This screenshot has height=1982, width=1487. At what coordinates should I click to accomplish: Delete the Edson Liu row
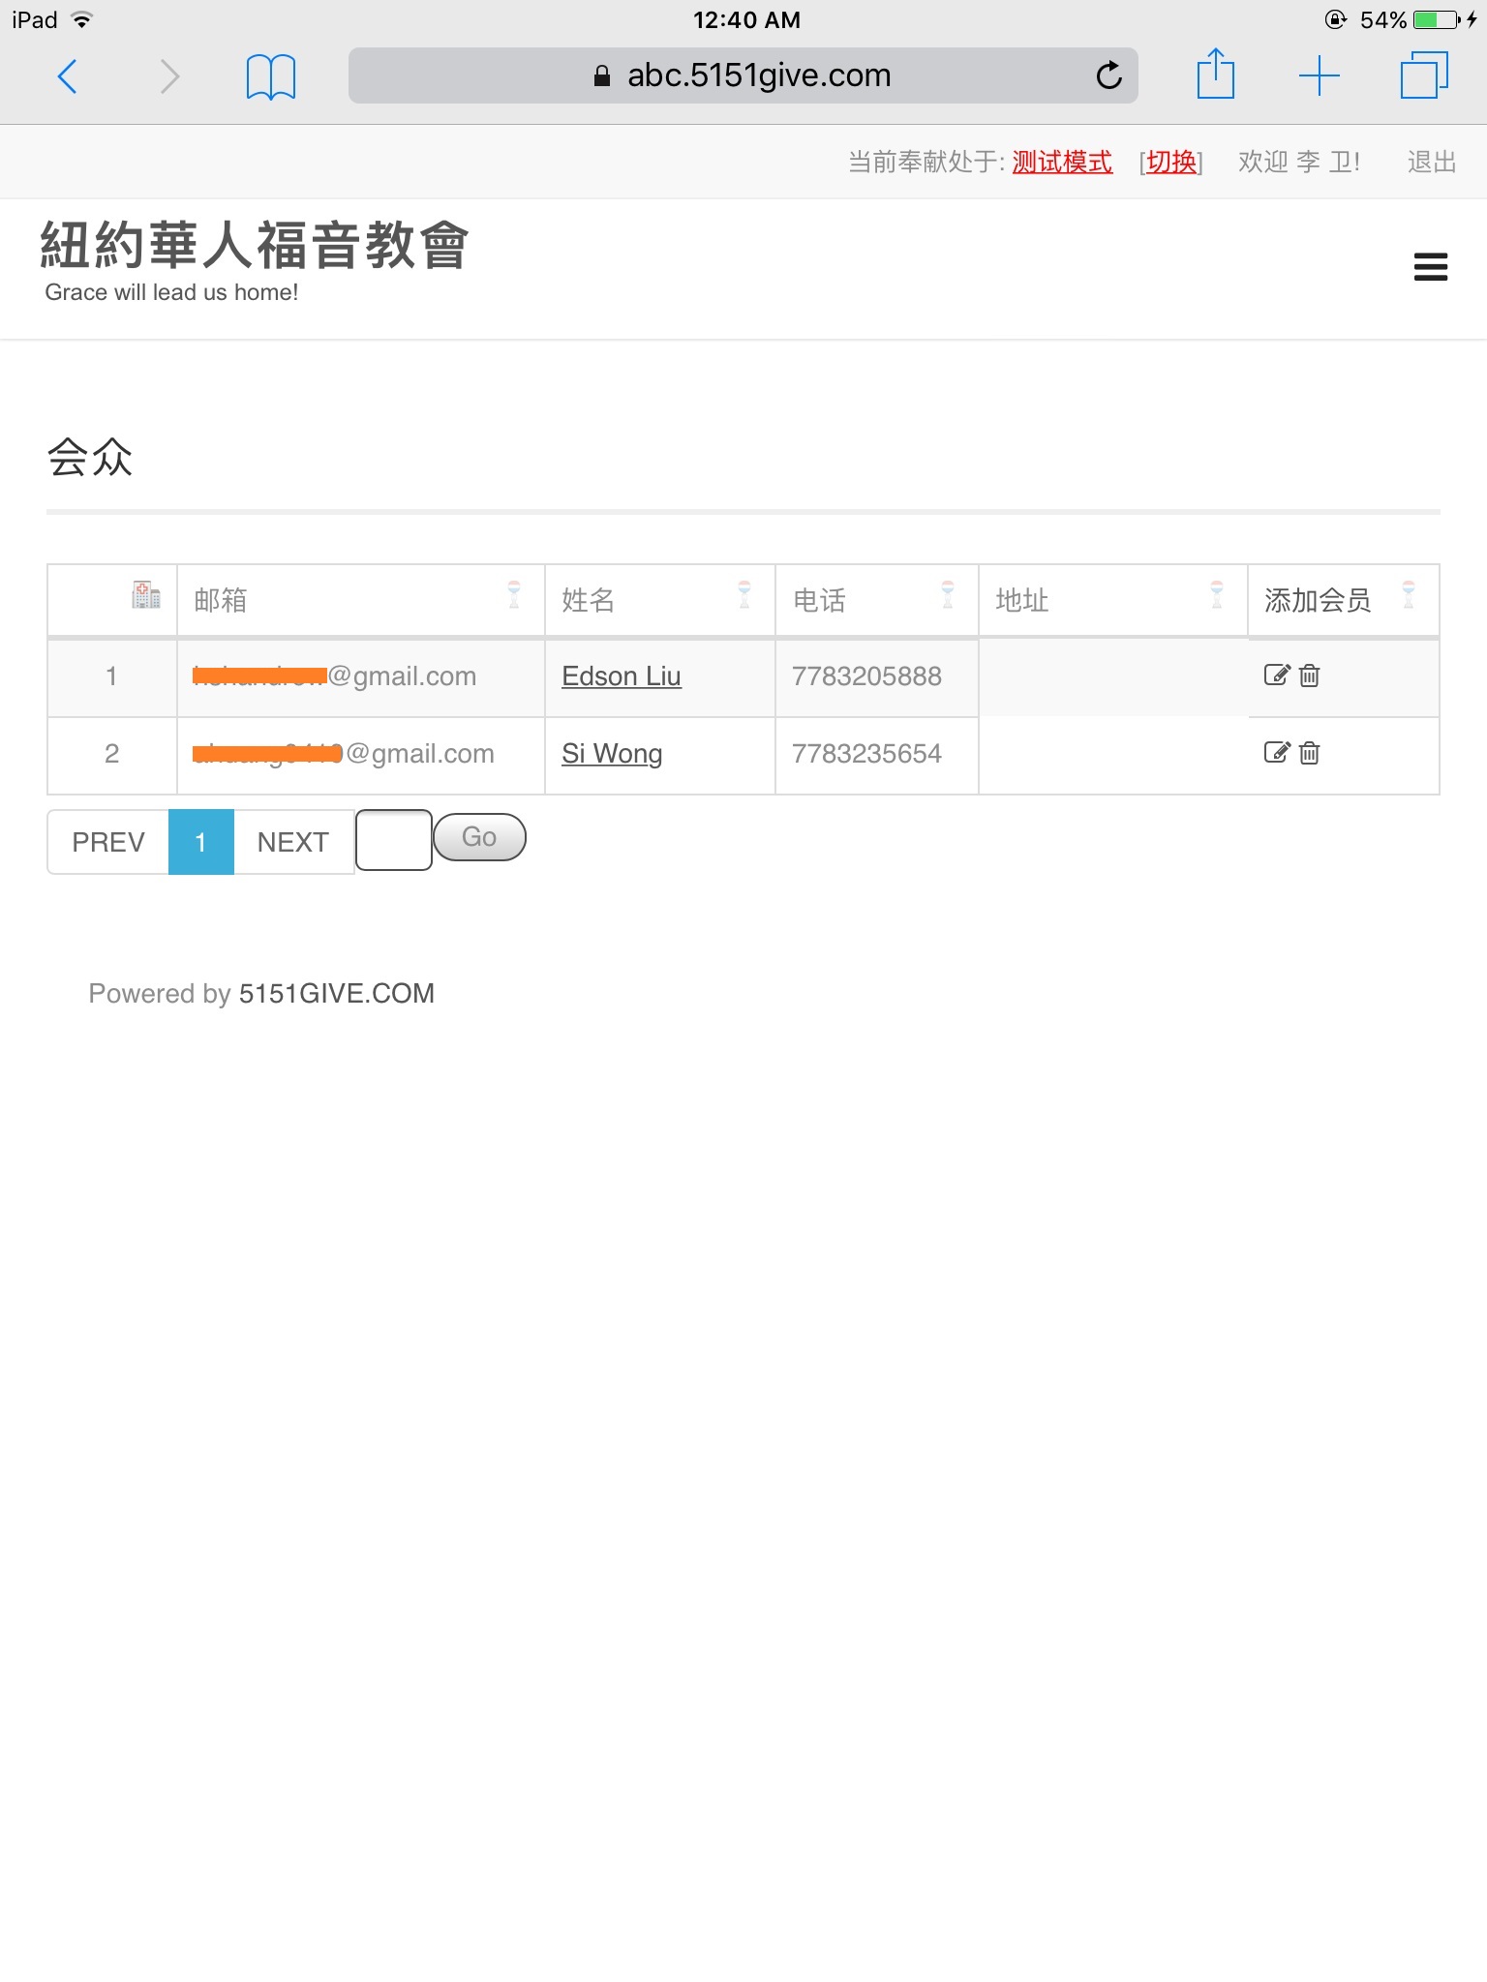1309,675
